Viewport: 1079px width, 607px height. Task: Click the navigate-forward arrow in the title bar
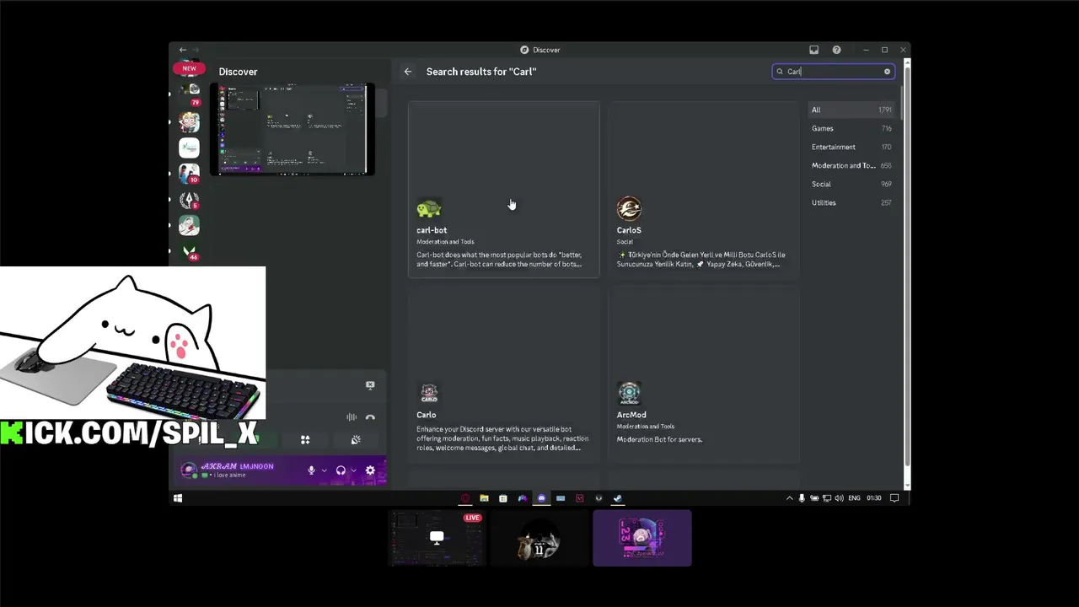pyautogui.click(x=196, y=50)
